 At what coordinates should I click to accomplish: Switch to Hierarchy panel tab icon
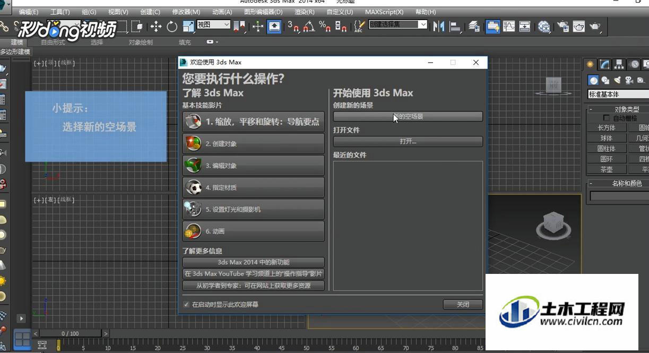[619, 64]
